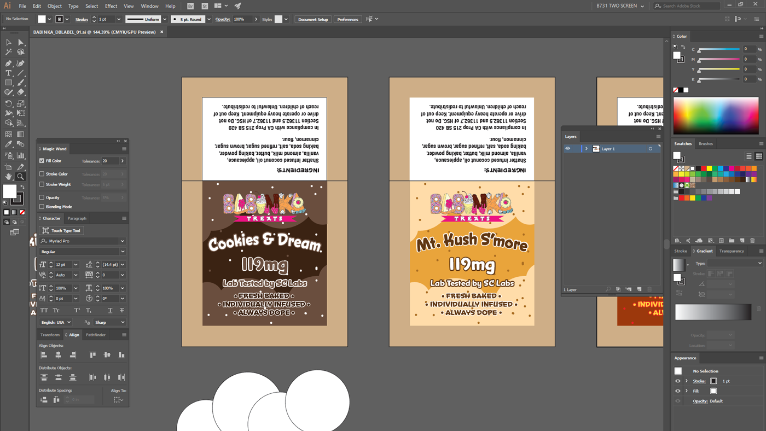Image resolution: width=766 pixels, height=431 pixels.
Task: Switch to the Brushes tab
Action: (x=706, y=144)
